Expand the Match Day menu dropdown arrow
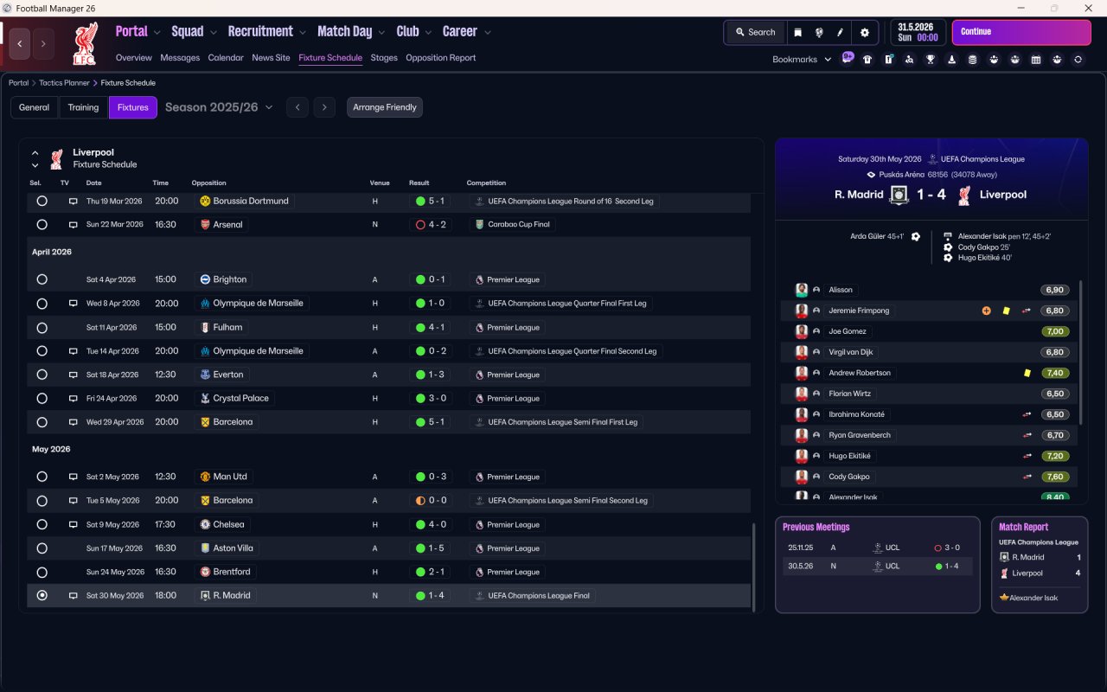This screenshot has width=1107, height=692. tap(381, 33)
